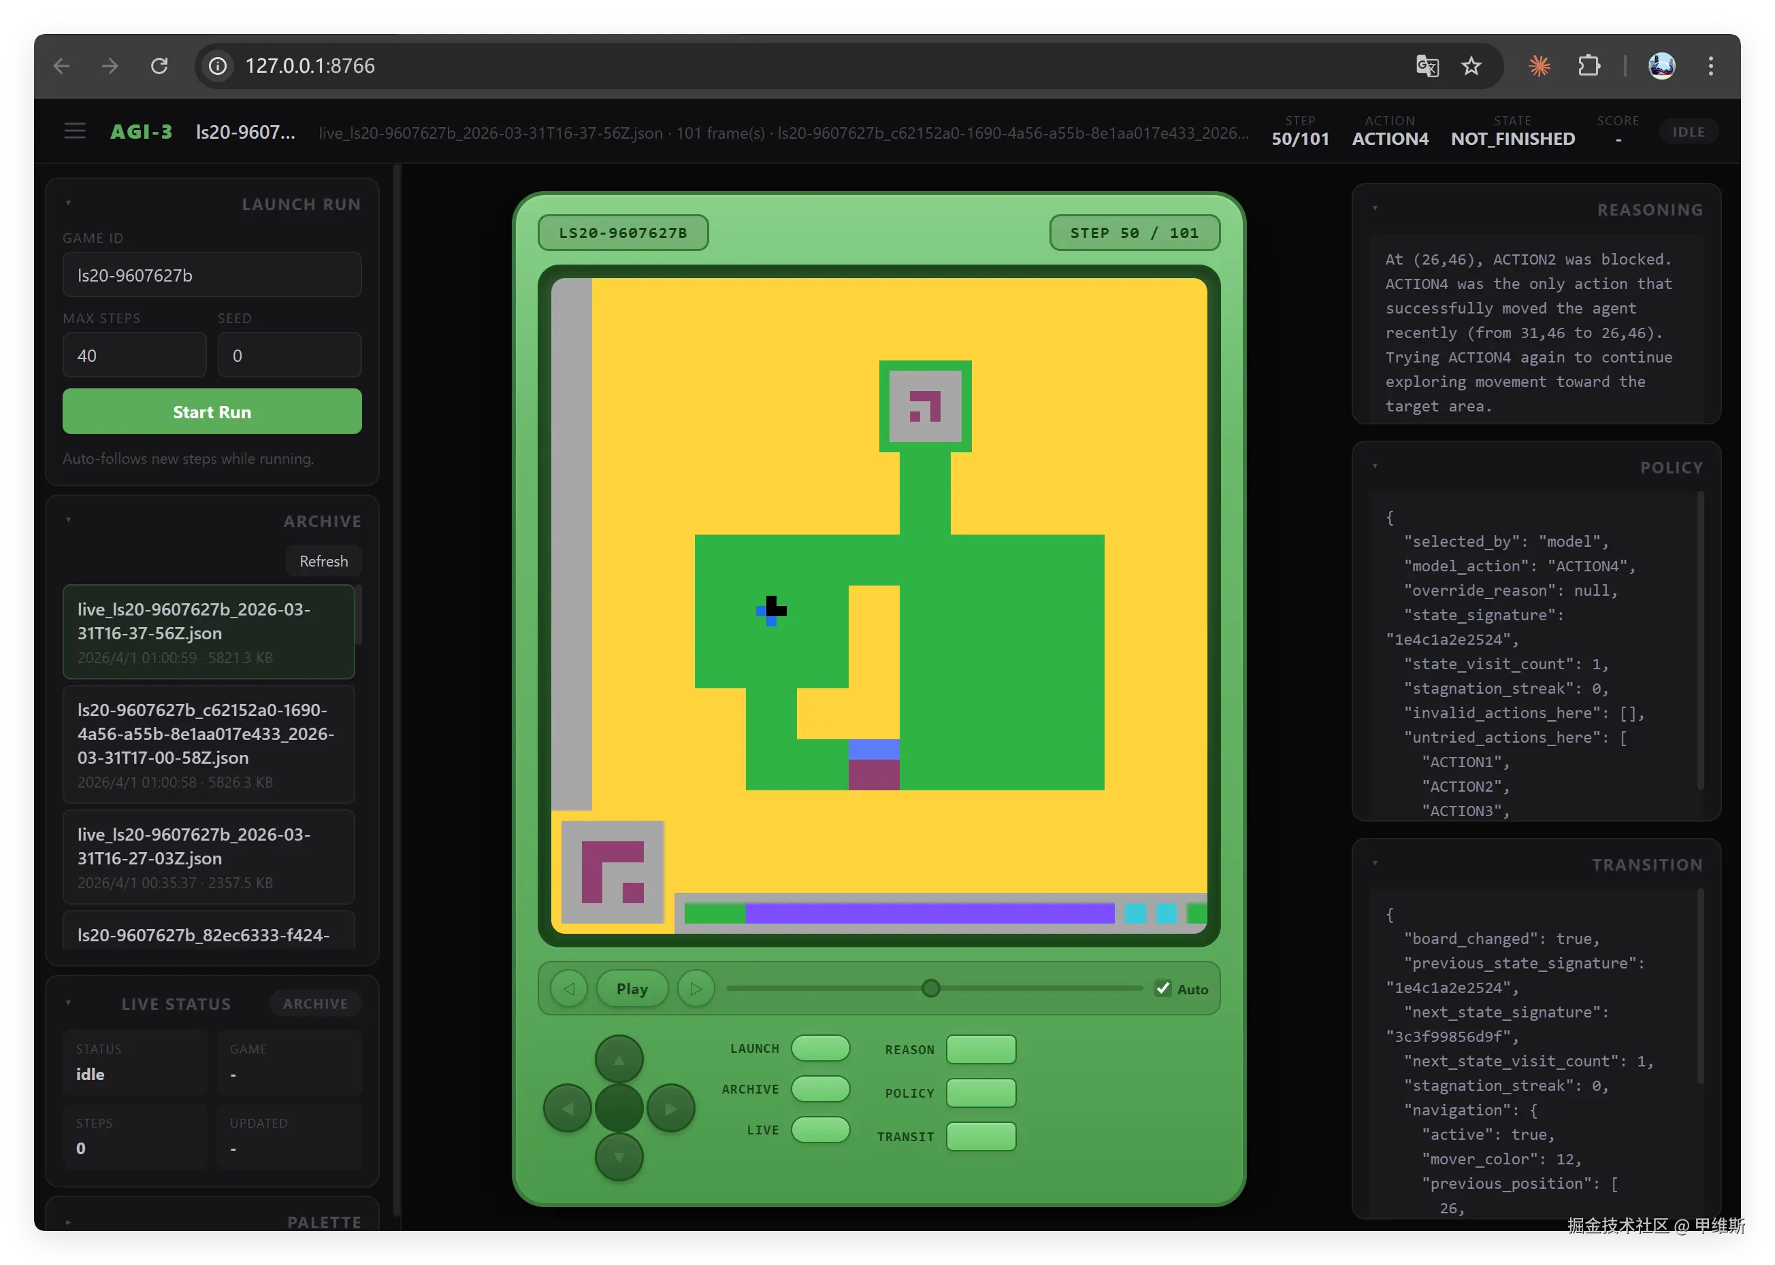Bookmark page with star icon
The height and width of the screenshot is (1265, 1775).
pyautogui.click(x=1471, y=66)
